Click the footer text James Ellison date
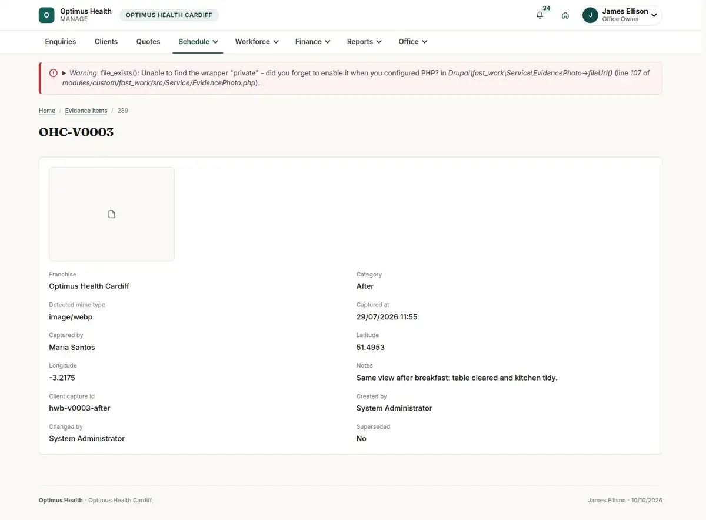This screenshot has width=706, height=520. pos(625,500)
